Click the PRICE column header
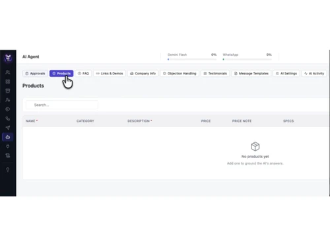This screenshot has height=247, width=330. click(206, 121)
